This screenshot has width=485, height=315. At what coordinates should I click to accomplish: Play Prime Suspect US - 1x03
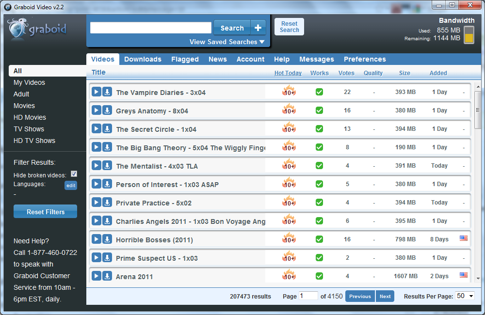pos(97,257)
